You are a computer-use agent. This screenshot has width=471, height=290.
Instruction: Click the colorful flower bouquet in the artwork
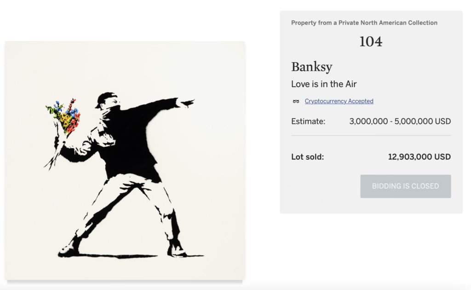(x=64, y=116)
